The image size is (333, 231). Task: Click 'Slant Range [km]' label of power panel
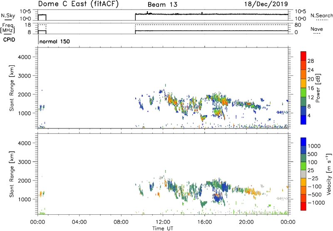click(12, 88)
